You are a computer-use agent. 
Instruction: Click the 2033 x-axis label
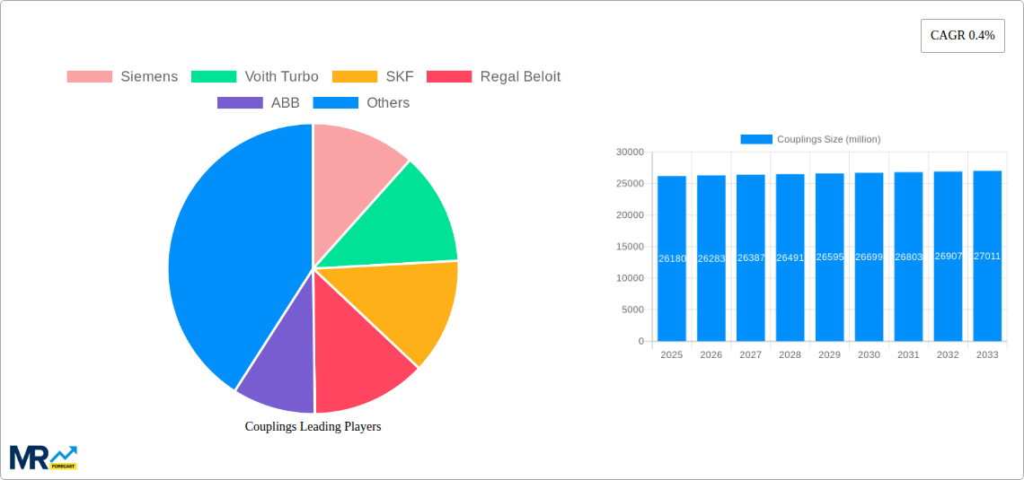987,354
